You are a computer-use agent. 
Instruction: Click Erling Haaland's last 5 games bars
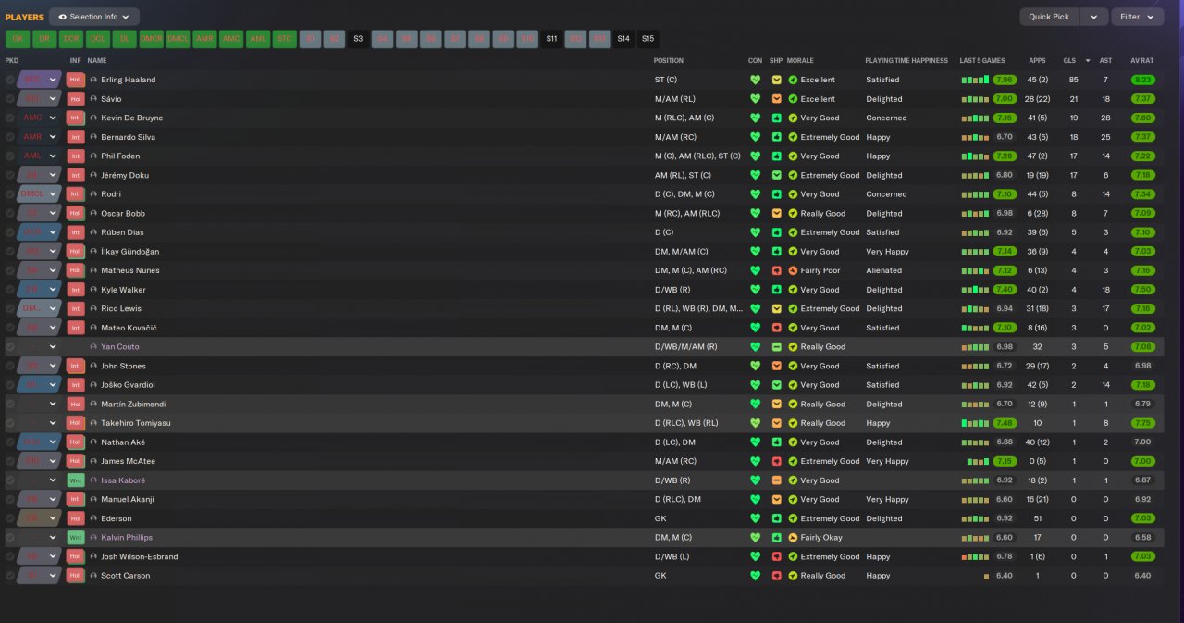975,81
